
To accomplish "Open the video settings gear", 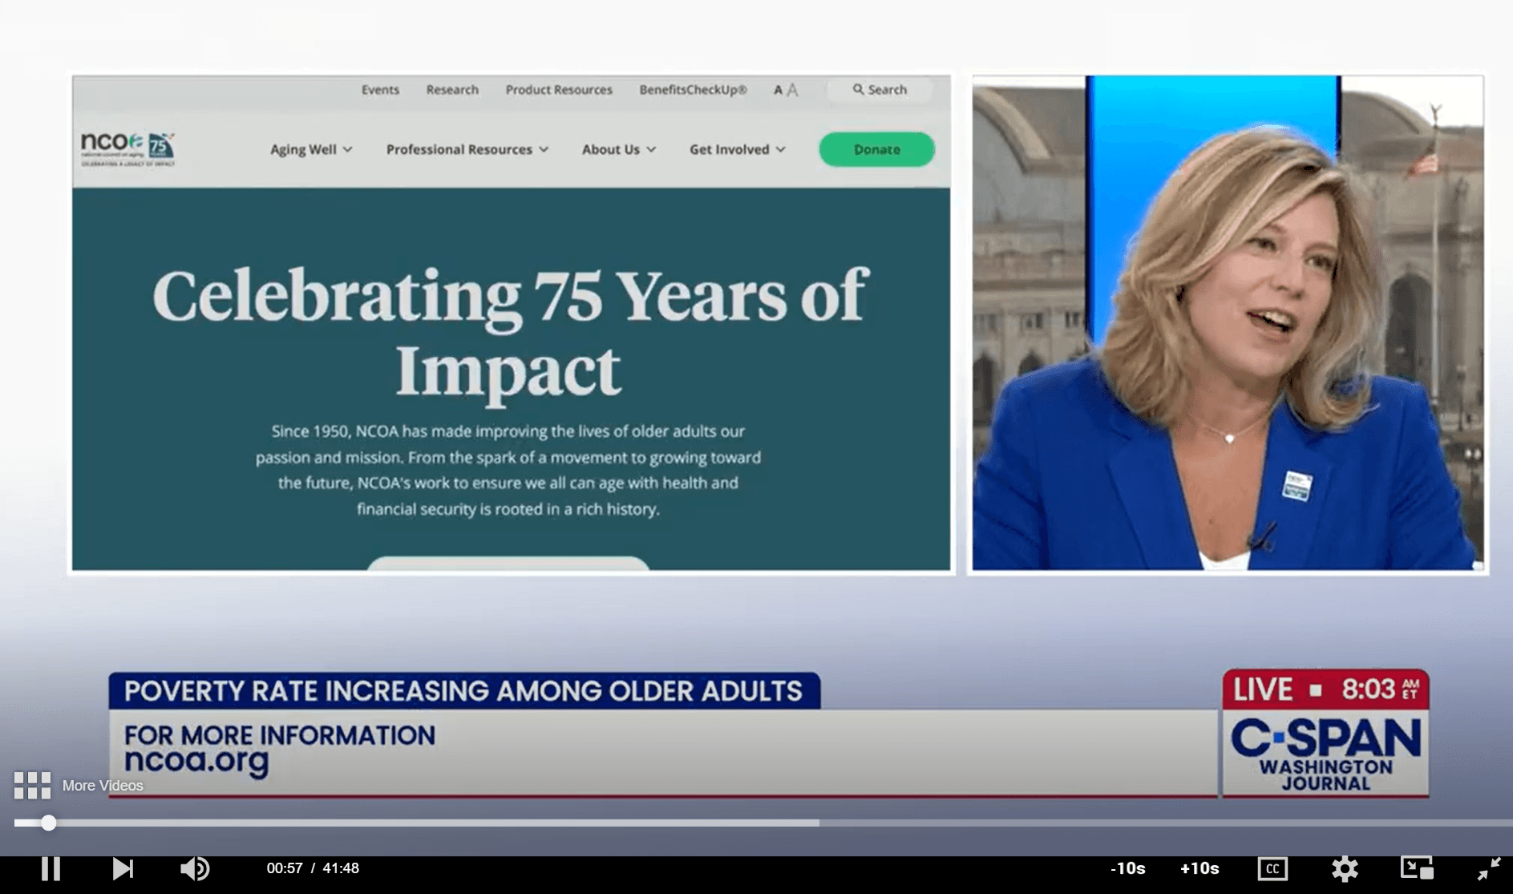I will [1345, 868].
